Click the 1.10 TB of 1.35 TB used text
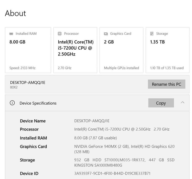The width and height of the screenshot is (192, 179). click(x=167, y=68)
